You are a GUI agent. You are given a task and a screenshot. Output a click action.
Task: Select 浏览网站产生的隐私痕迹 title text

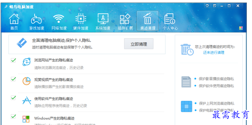pos(54,60)
